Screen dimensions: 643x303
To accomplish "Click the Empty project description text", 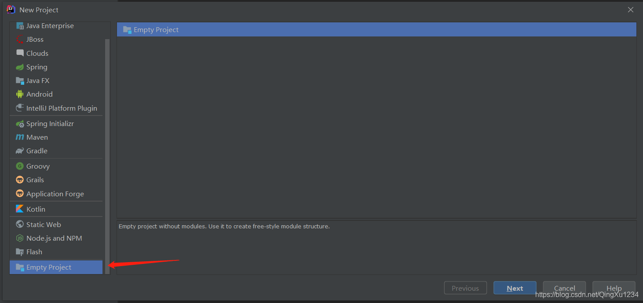I will coord(224,227).
